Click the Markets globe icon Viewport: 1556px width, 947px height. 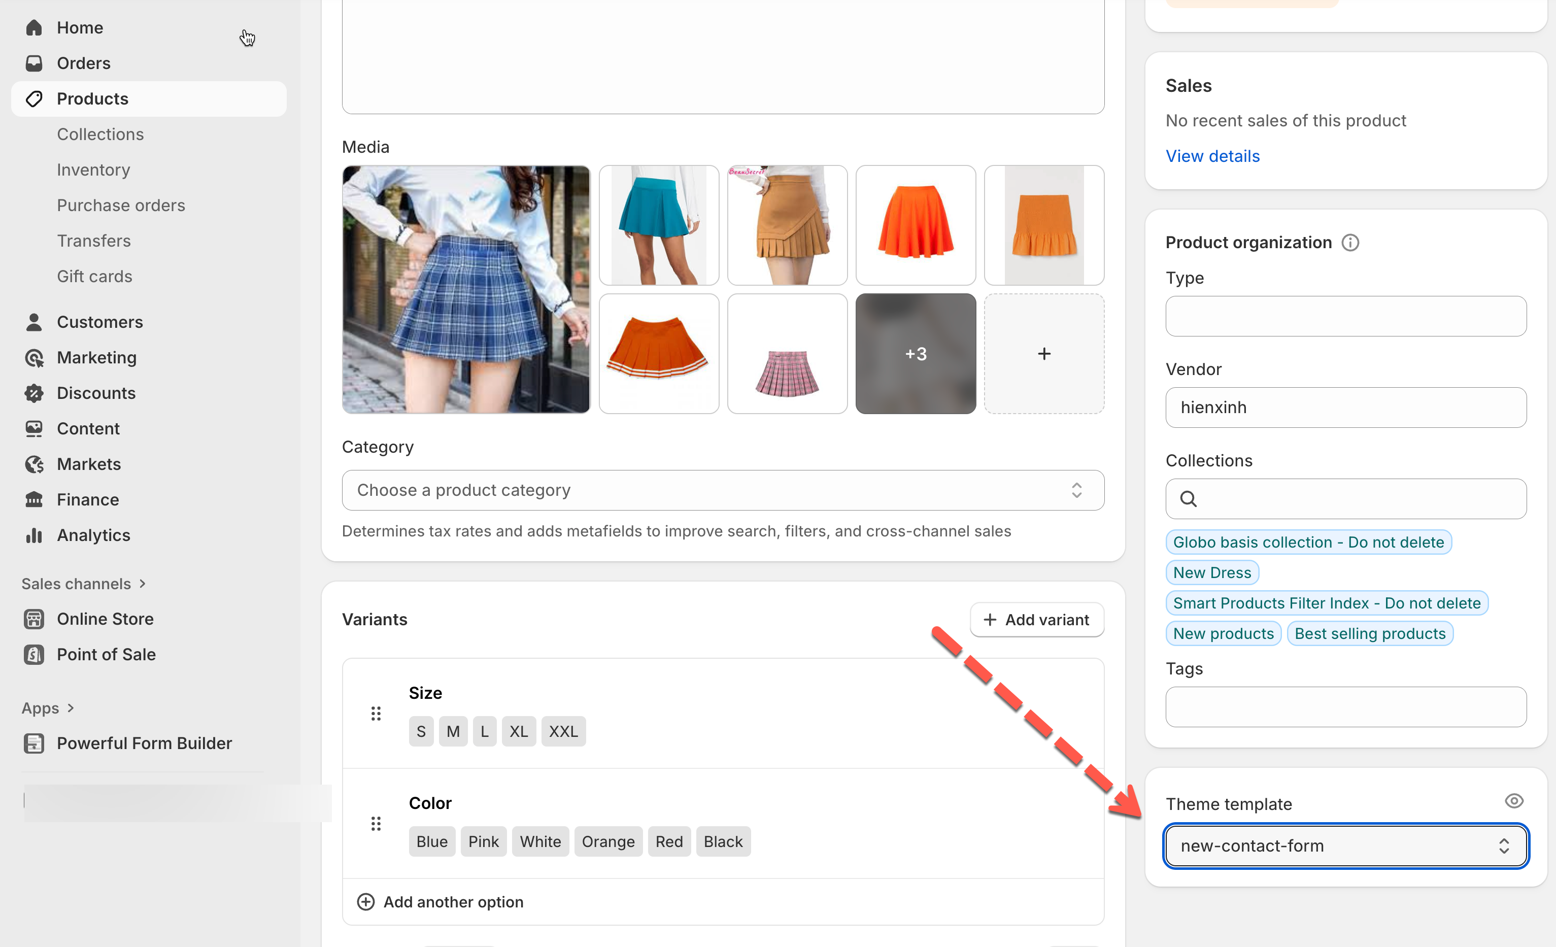[34, 464]
